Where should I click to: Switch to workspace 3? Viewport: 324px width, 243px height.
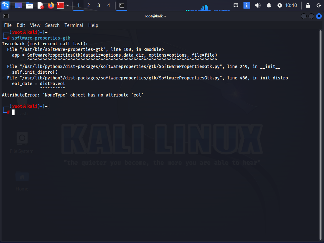99,5
